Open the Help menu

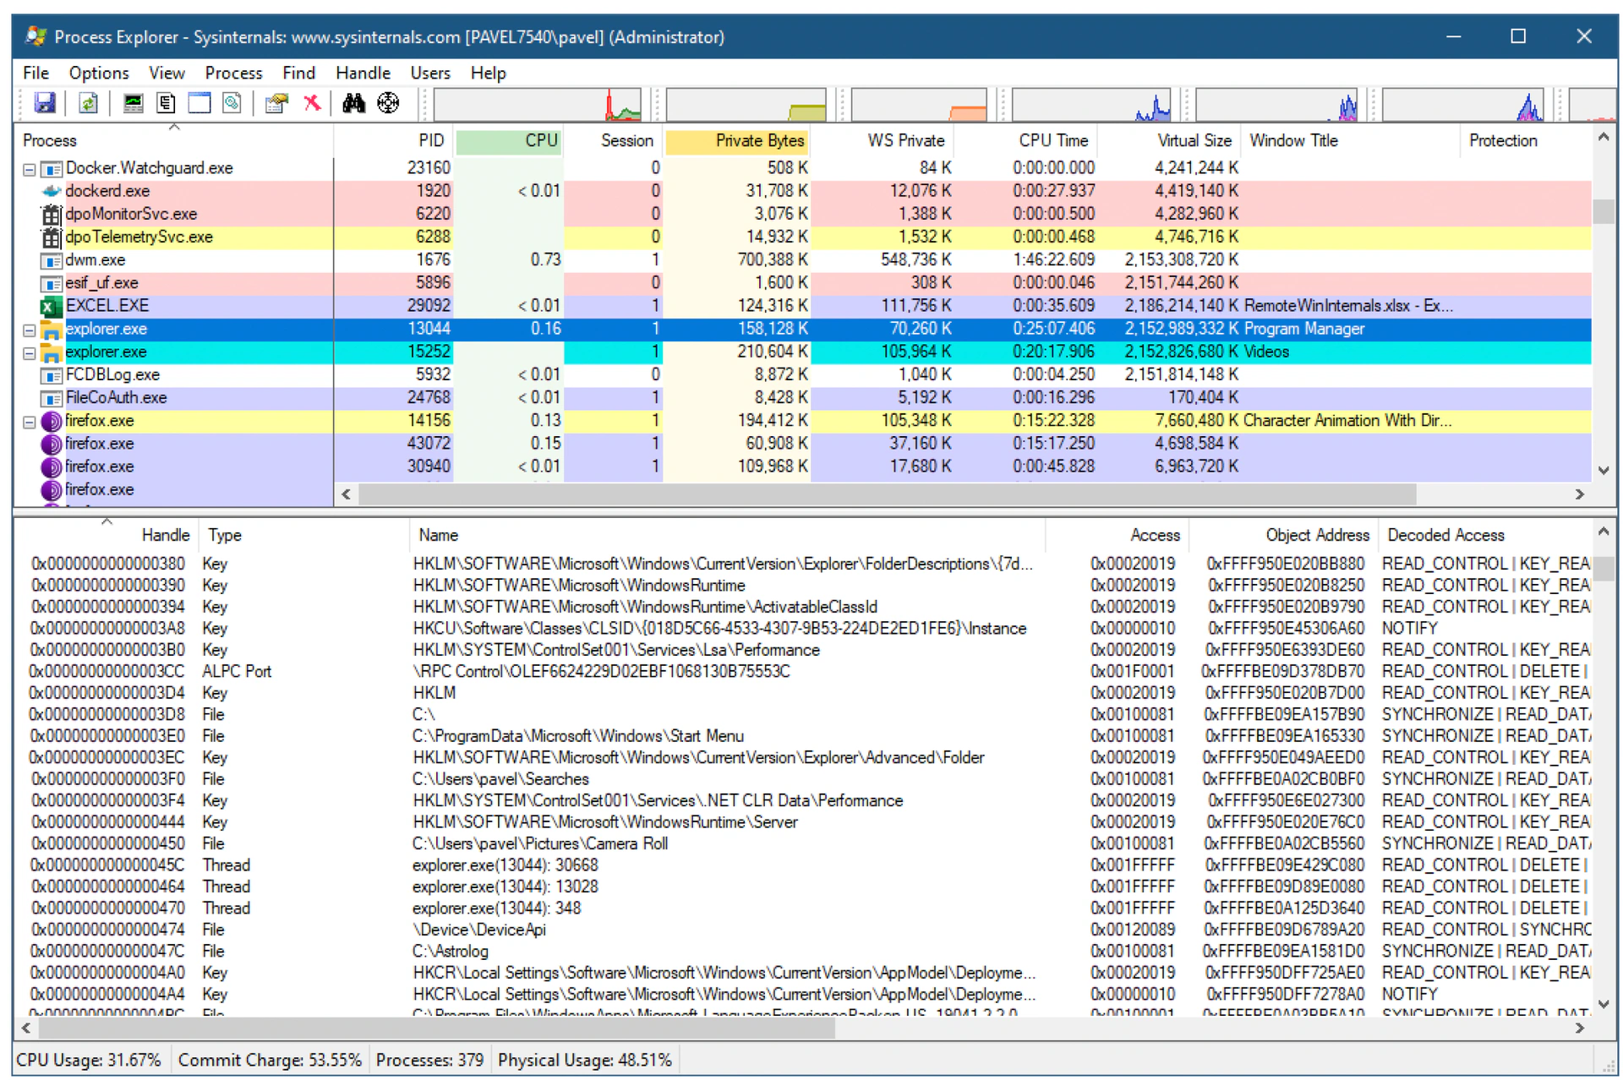click(488, 73)
